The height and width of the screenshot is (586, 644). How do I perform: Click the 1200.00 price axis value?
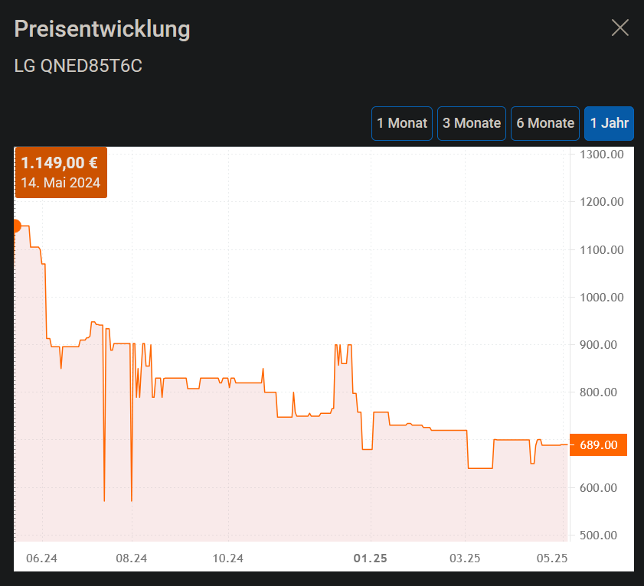click(x=602, y=201)
